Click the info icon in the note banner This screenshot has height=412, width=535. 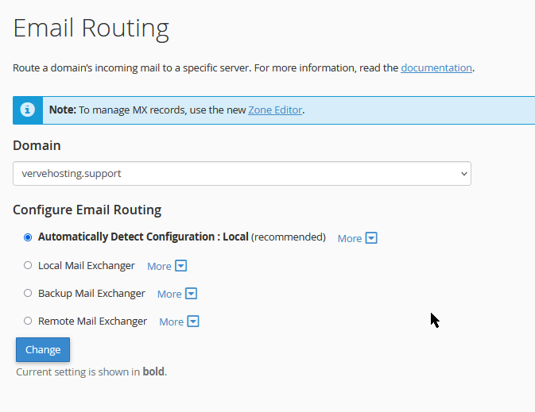28,110
